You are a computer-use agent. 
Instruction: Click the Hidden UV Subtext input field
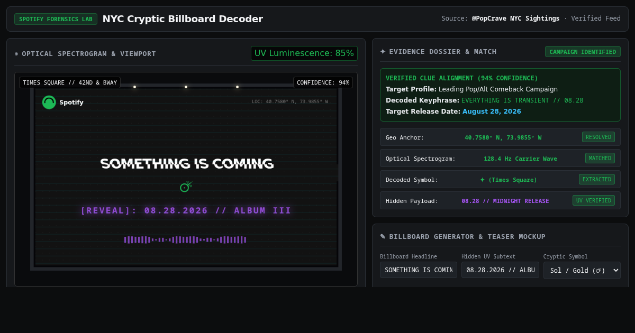coord(500,270)
